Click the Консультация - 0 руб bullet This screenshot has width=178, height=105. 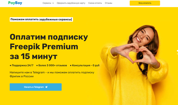point(85,65)
